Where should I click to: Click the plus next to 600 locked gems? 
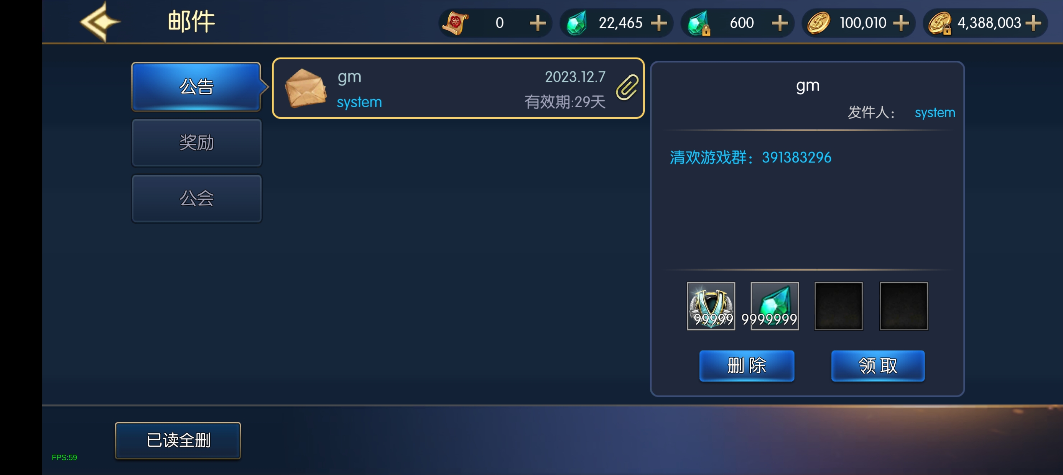pyautogui.click(x=780, y=23)
